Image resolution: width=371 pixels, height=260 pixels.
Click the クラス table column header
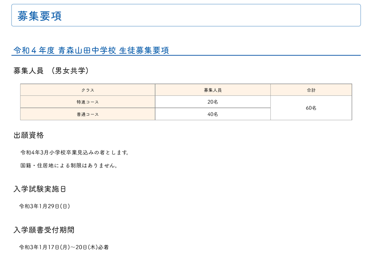click(x=88, y=90)
